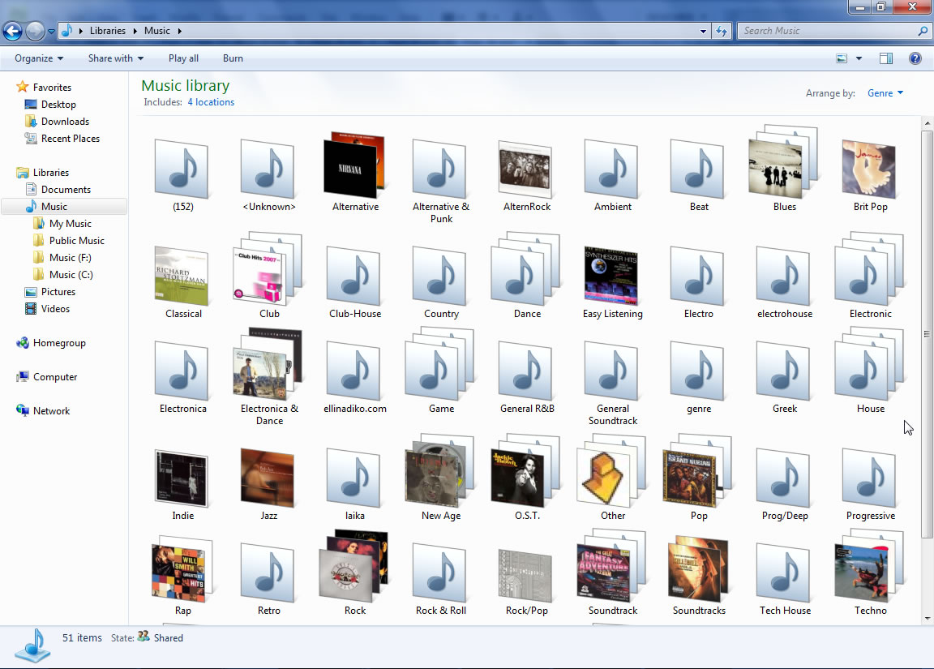Open the Help question mark icon
Screen dimensions: 934x669
[x=915, y=58]
